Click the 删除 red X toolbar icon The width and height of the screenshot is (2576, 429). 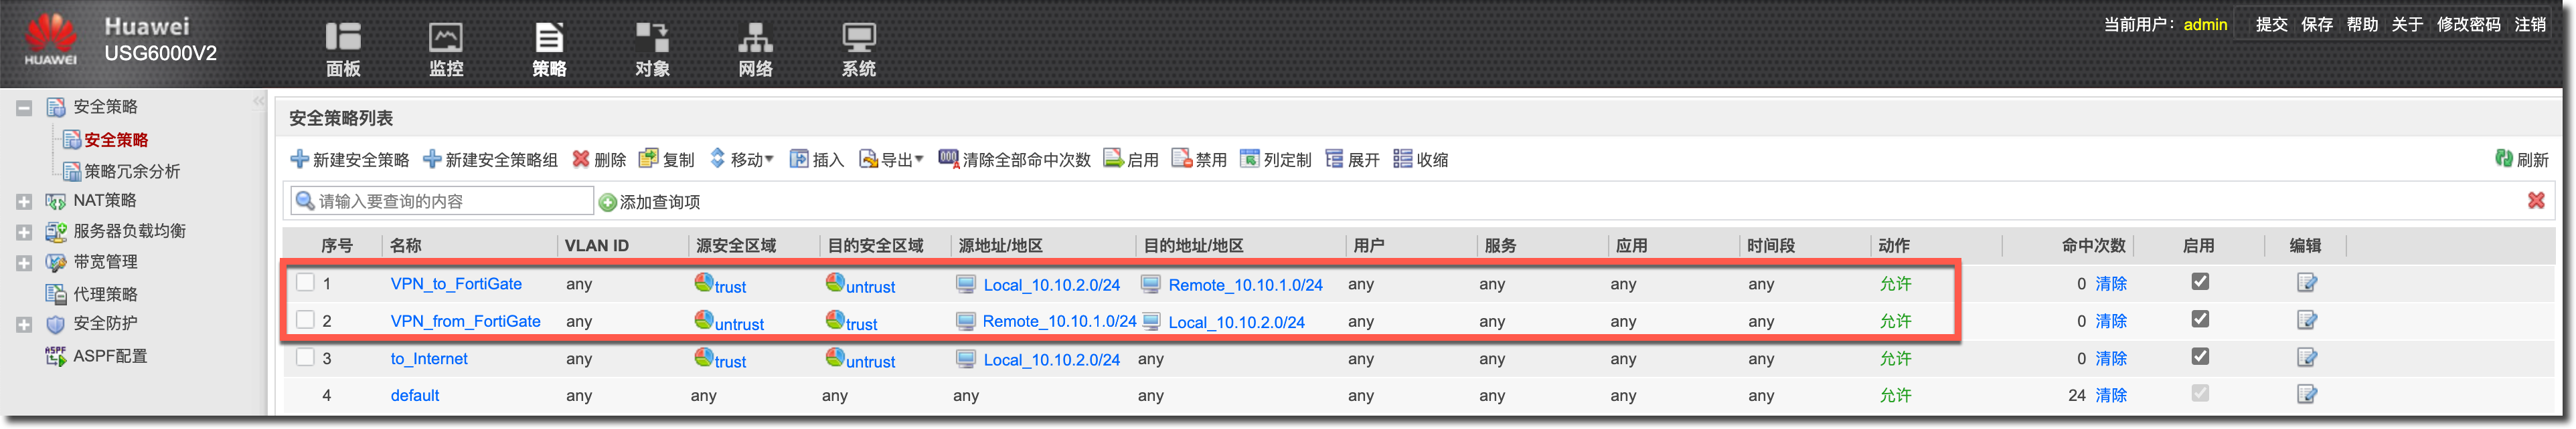pos(581,160)
